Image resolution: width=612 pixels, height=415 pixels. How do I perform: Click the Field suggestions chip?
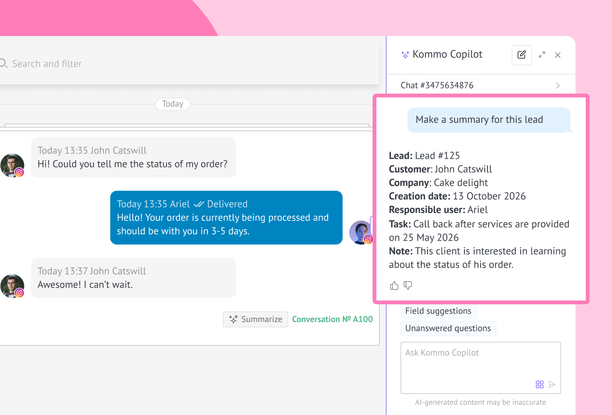point(438,311)
